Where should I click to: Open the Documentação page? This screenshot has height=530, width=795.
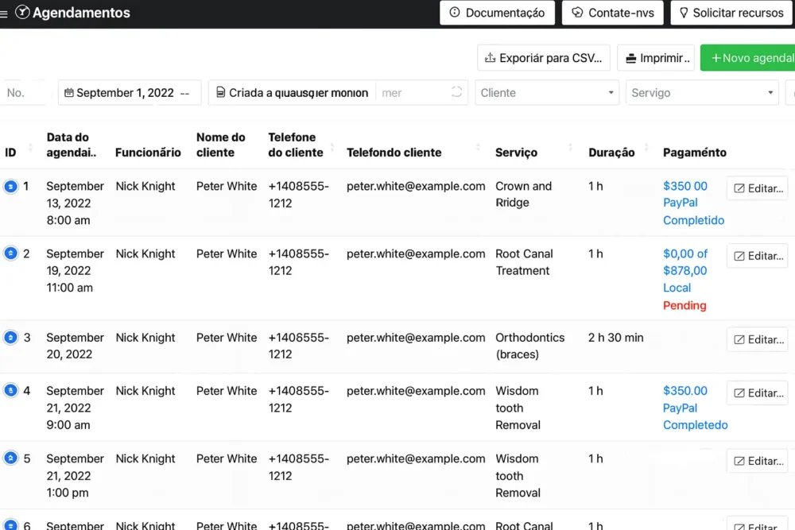pyautogui.click(x=497, y=13)
